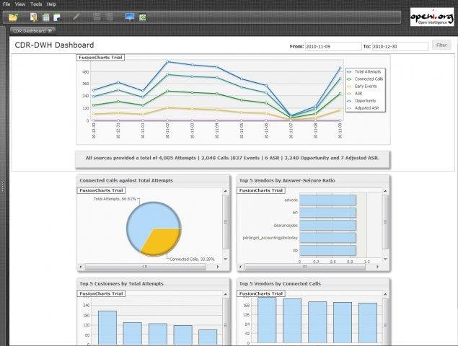Click the To date input field
458x346 pixels.
(400, 46)
